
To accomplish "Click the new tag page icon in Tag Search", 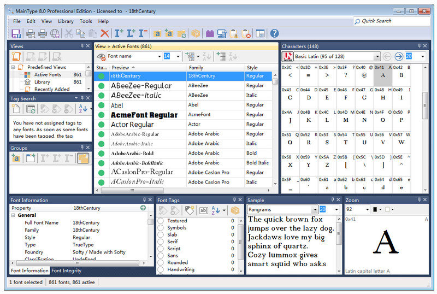I will click(x=16, y=109).
